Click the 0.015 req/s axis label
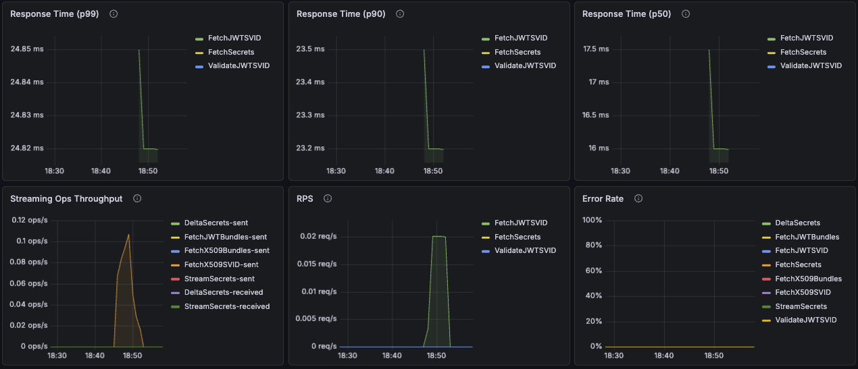 pos(318,264)
